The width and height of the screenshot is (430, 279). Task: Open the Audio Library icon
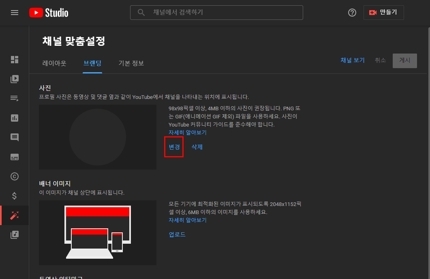tap(15, 234)
